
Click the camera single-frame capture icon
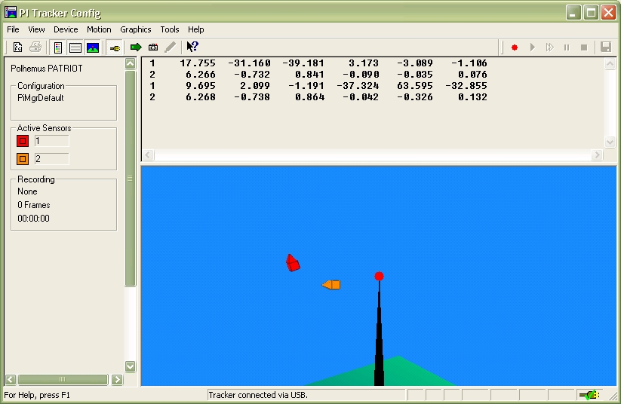153,47
